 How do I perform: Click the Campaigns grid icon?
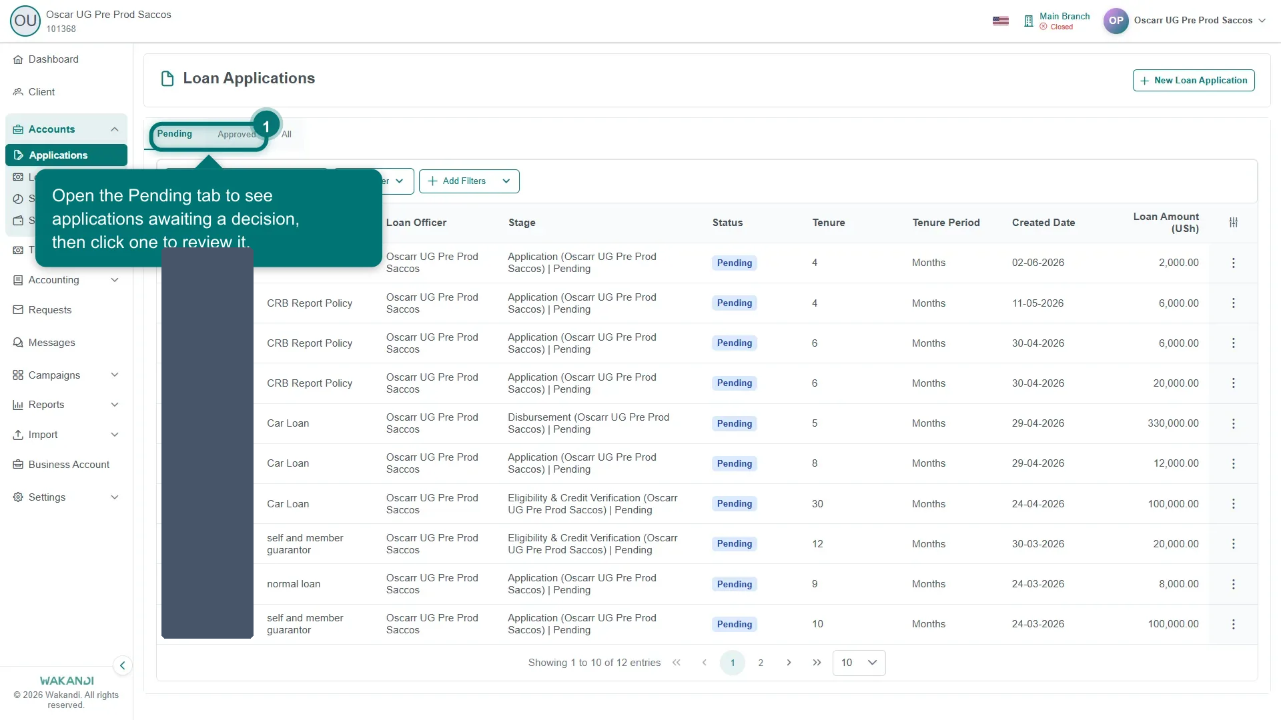coord(18,375)
